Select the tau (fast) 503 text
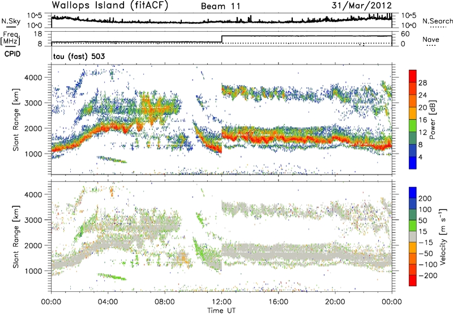 click(79, 56)
